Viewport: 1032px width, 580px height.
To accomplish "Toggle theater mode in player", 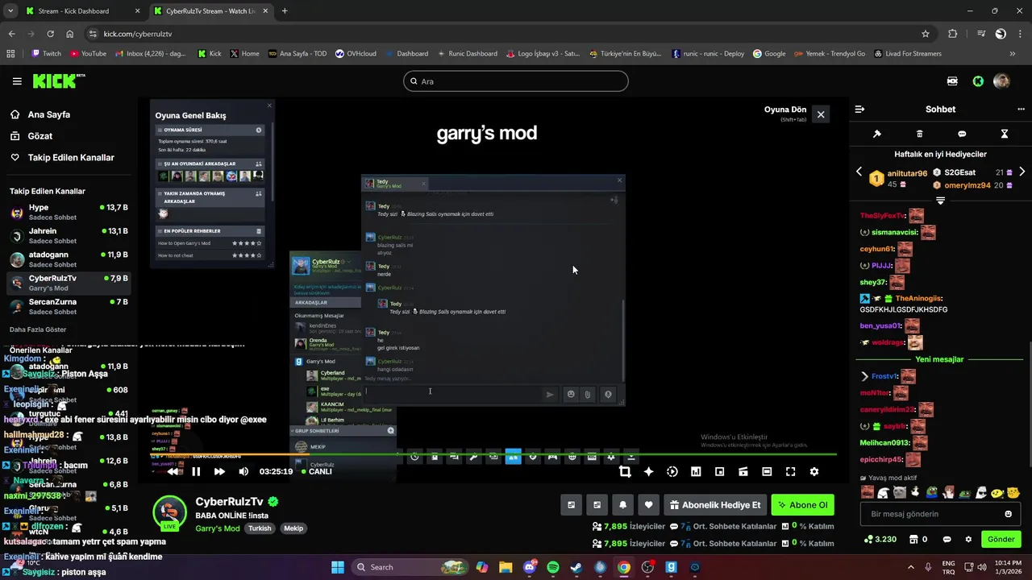I will coord(767,472).
